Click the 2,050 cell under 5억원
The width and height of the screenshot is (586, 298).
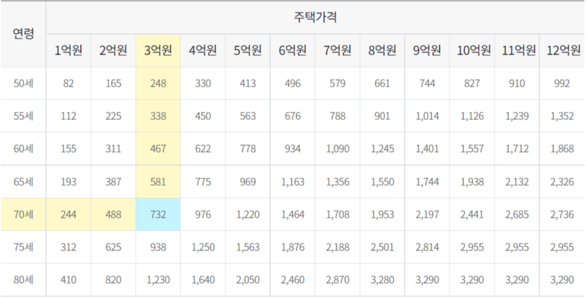248,280
